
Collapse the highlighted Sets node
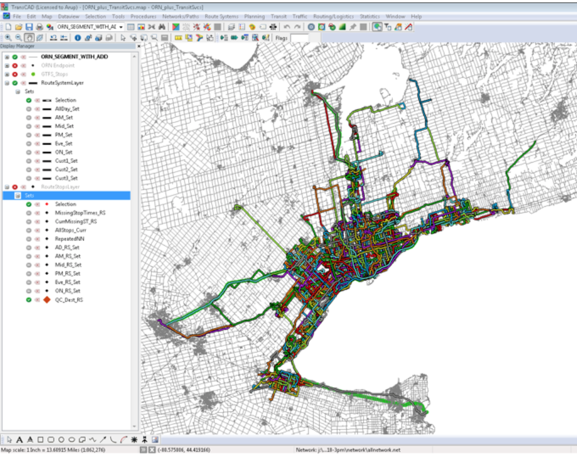point(18,196)
